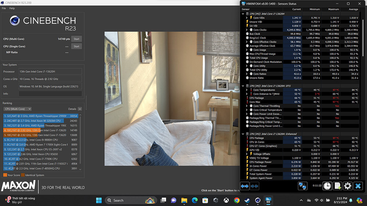
Task: Select the Threadripper 2990W ranking row
Action: pos(40,116)
